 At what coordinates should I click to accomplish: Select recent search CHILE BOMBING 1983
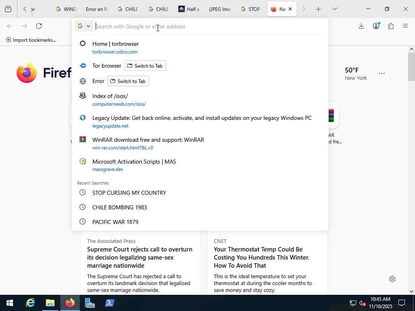200,207
